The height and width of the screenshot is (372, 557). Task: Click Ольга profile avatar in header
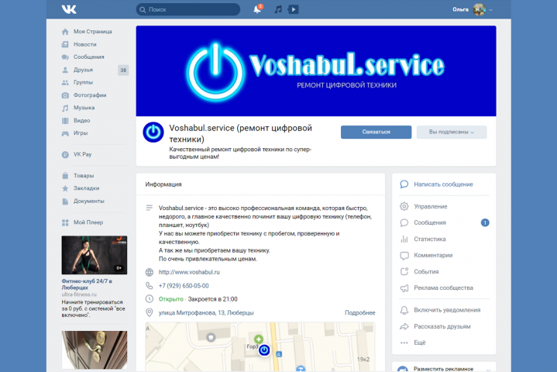pos(480,9)
